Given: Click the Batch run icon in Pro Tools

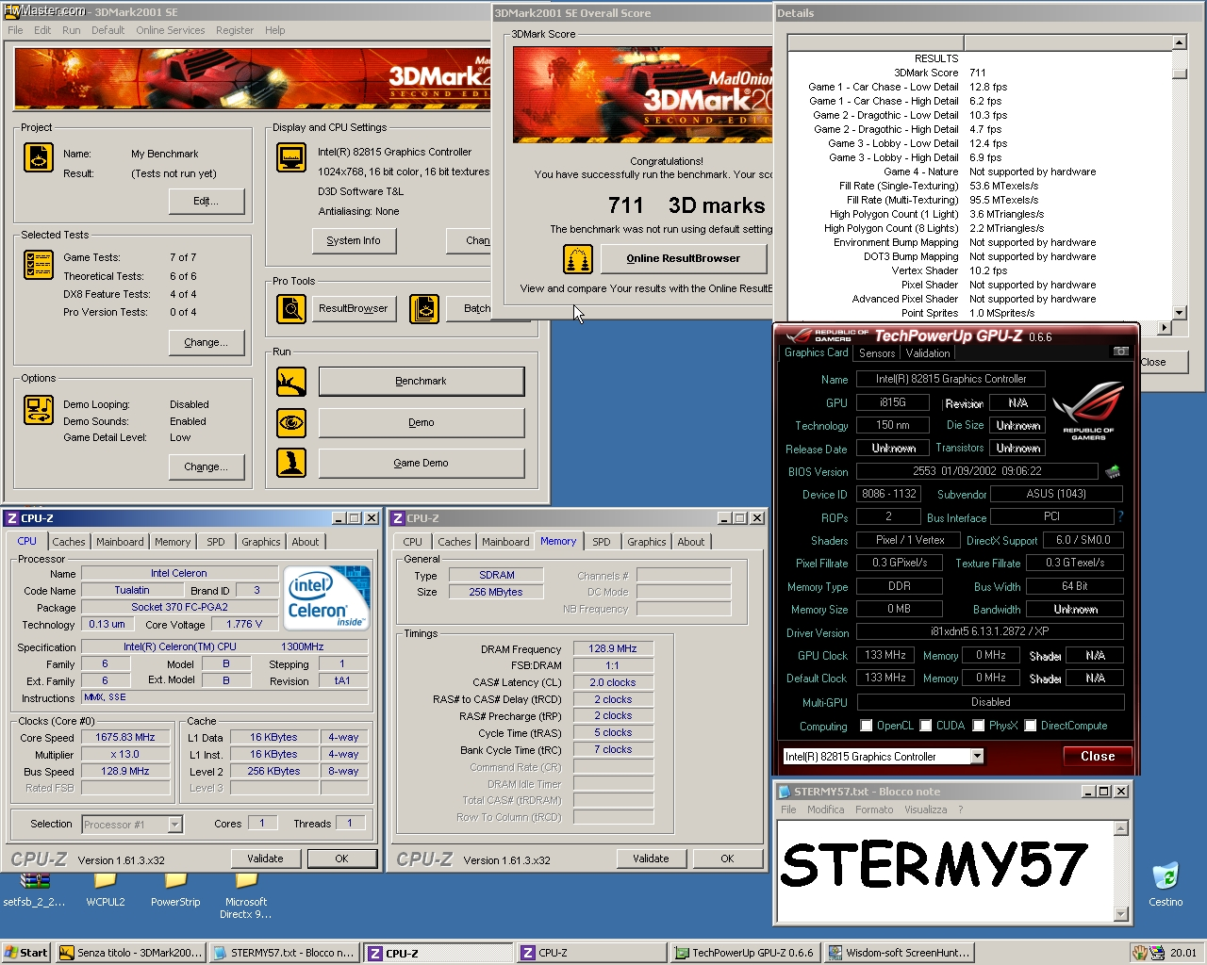Looking at the screenshot, I should [x=424, y=308].
